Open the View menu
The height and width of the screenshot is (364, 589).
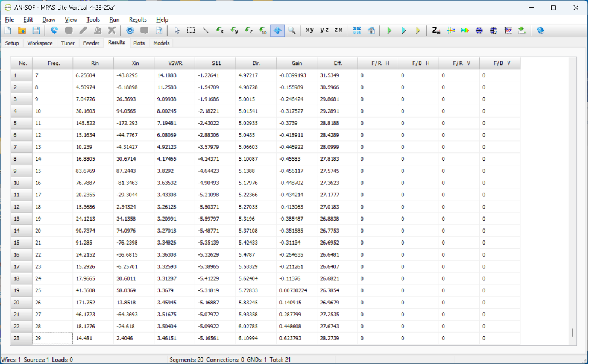[71, 19]
